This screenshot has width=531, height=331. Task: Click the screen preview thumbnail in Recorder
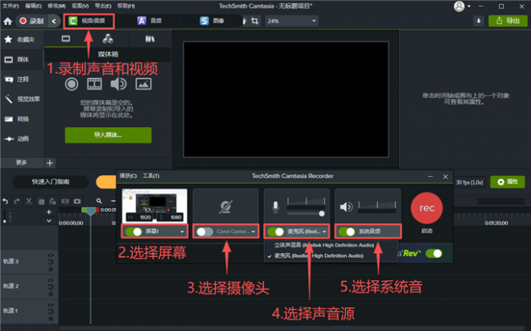pos(155,206)
